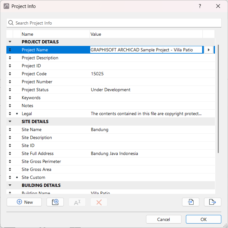The width and height of the screenshot is (228, 228).
Task: Select the Project ID row
Action: point(111,66)
